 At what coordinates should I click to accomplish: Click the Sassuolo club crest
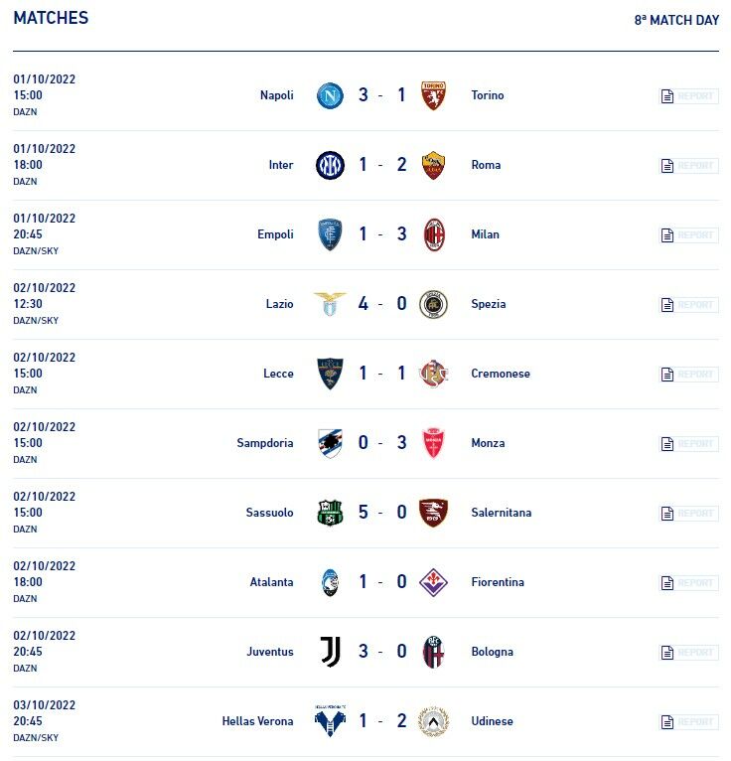point(330,513)
